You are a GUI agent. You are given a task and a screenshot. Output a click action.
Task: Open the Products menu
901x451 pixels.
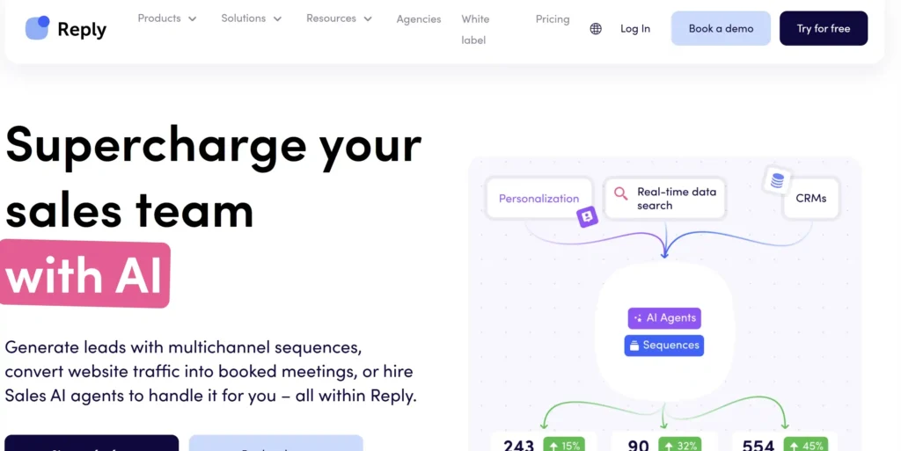point(166,18)
